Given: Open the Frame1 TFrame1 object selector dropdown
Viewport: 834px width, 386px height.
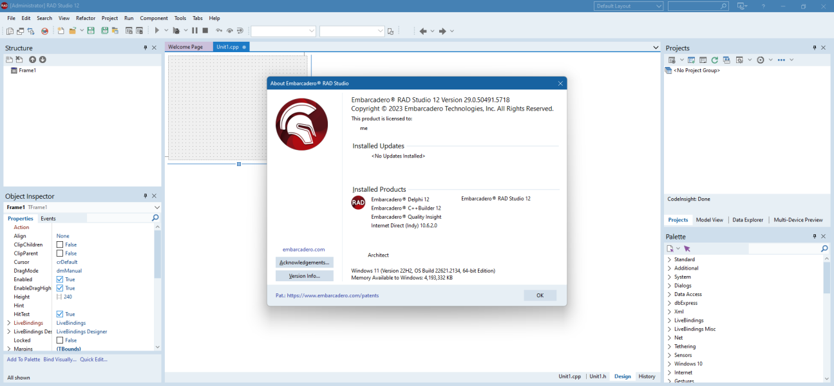Looking at the screenshot, I should point(157,207).
